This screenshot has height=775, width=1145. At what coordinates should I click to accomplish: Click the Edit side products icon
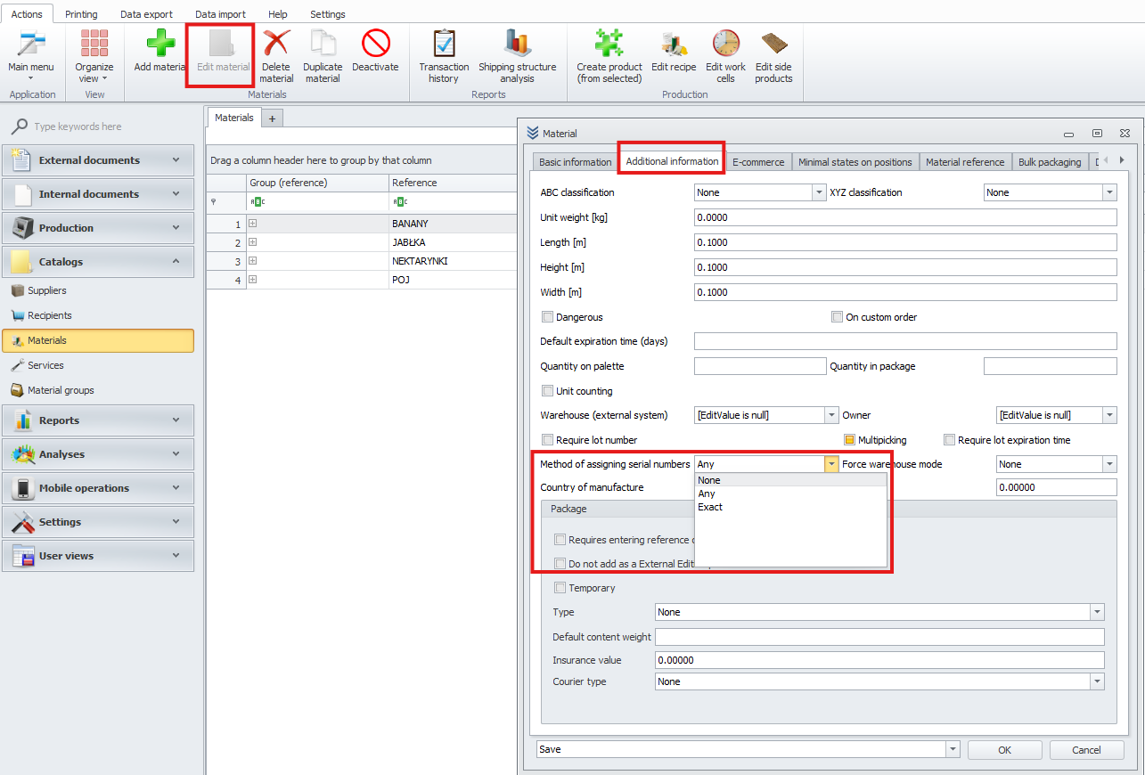773,45
